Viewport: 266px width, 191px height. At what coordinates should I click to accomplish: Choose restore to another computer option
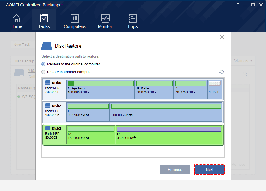44,72
